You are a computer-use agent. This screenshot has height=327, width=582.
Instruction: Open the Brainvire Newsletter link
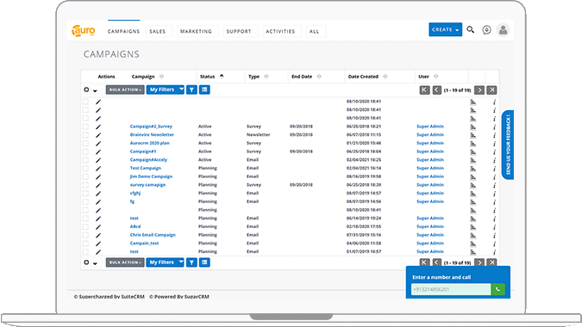(152, 135)
